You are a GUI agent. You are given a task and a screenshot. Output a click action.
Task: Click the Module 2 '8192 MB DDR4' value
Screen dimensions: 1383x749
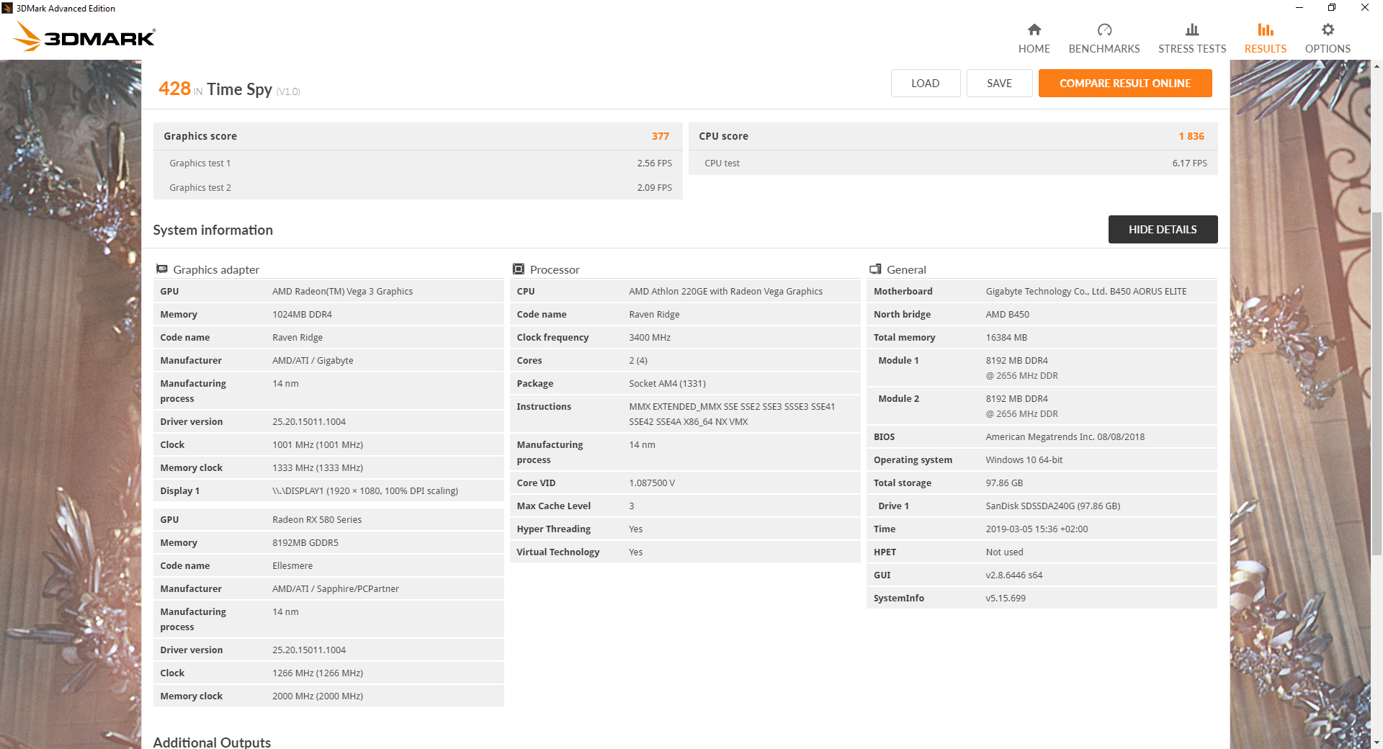tap(1016, 399)
